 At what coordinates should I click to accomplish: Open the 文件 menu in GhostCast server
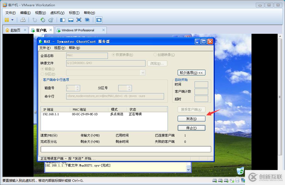(44, 48)
